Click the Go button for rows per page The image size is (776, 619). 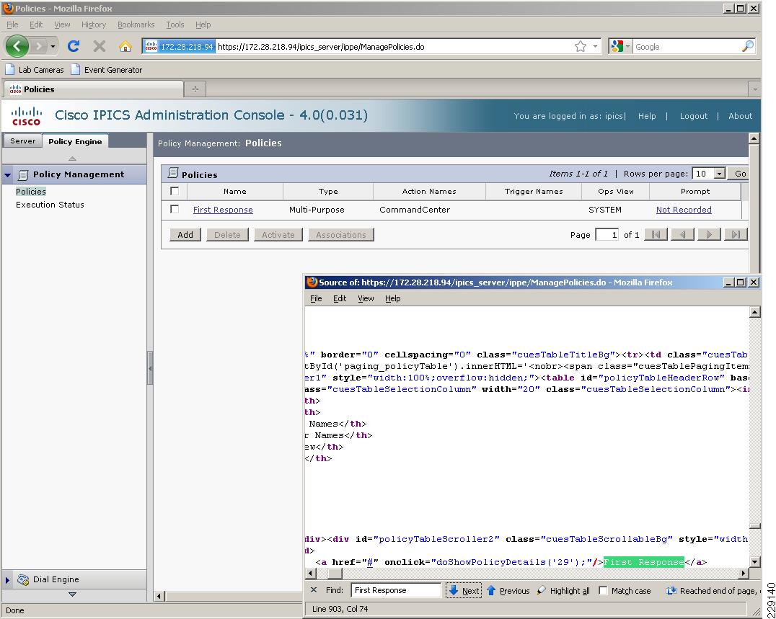[741, 174]
